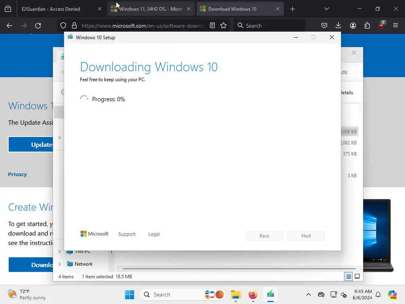Viewport: 405px width, 304px height.
Task: Open list all tabs dropdown
Action: (x=326, y=9)
